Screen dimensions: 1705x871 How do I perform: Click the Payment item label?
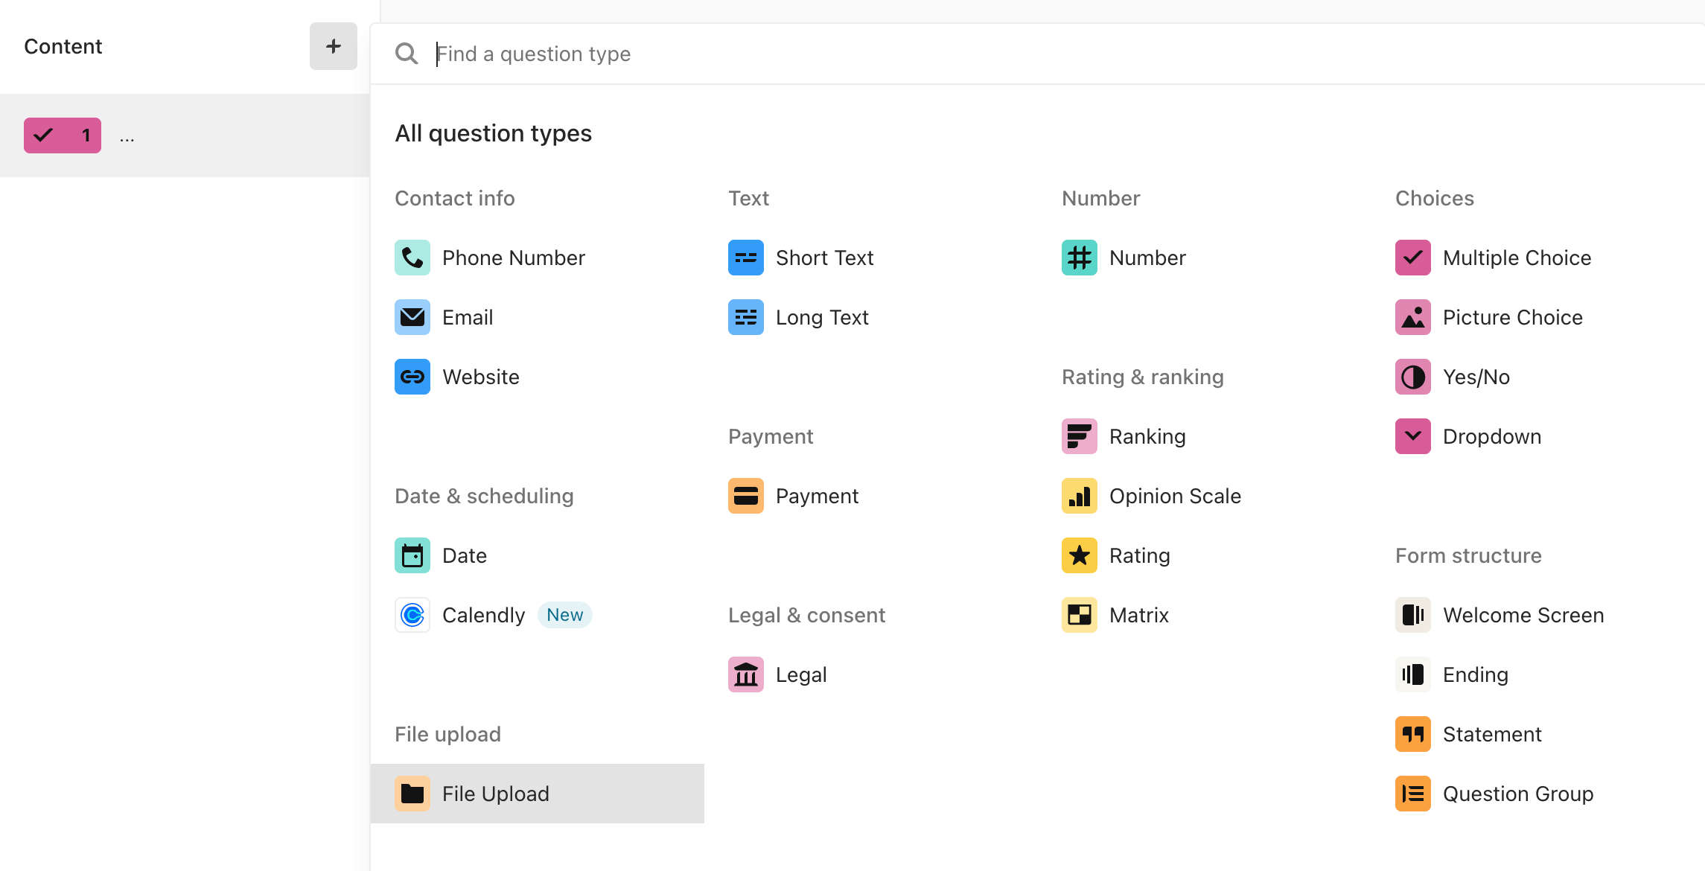tap(817, 496)
